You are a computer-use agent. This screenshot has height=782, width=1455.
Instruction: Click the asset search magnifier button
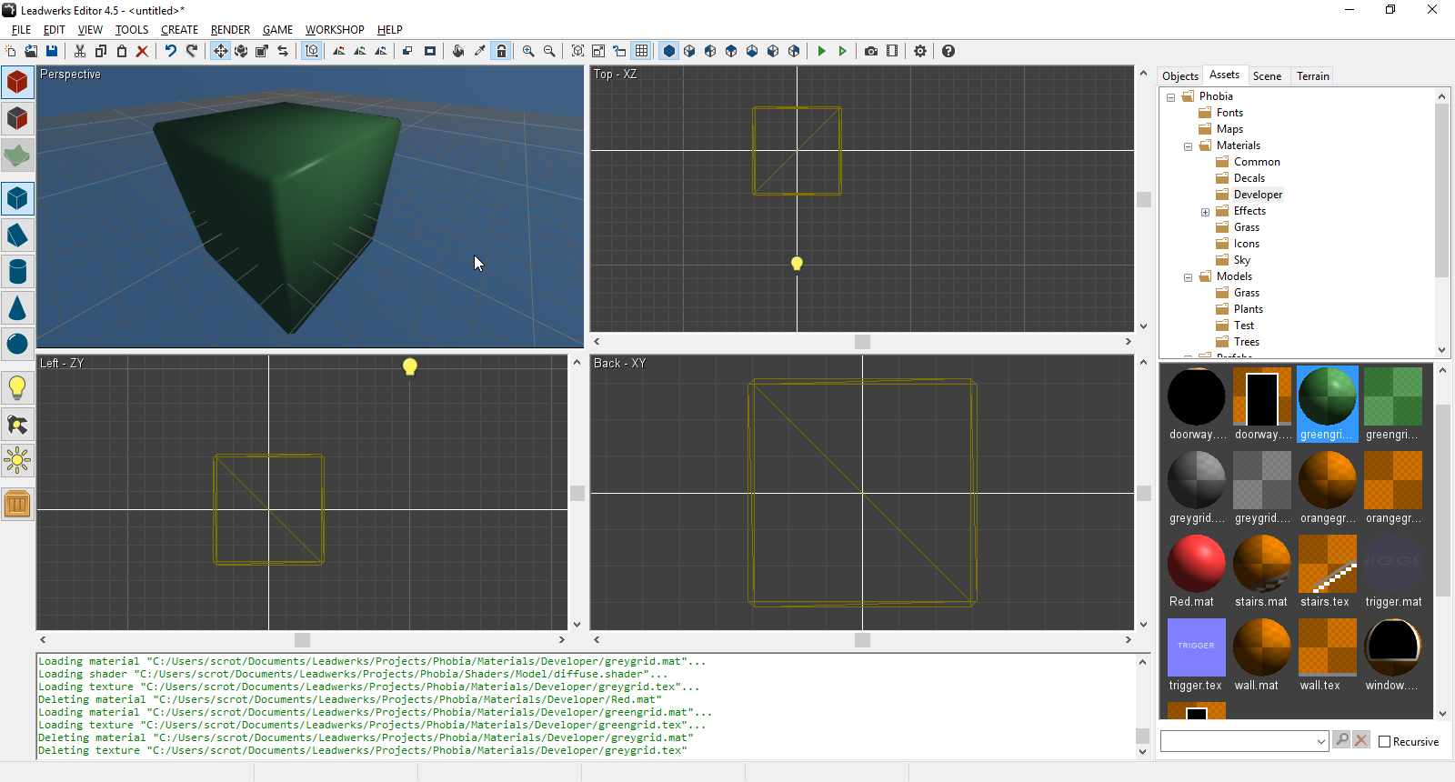pos(1341,740)
